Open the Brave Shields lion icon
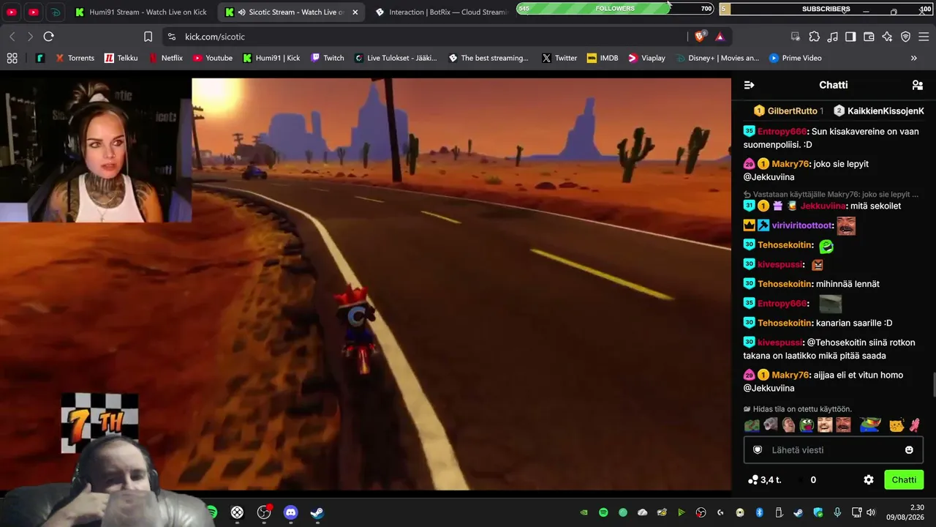936x527 pixels. (x=700, y=37)
